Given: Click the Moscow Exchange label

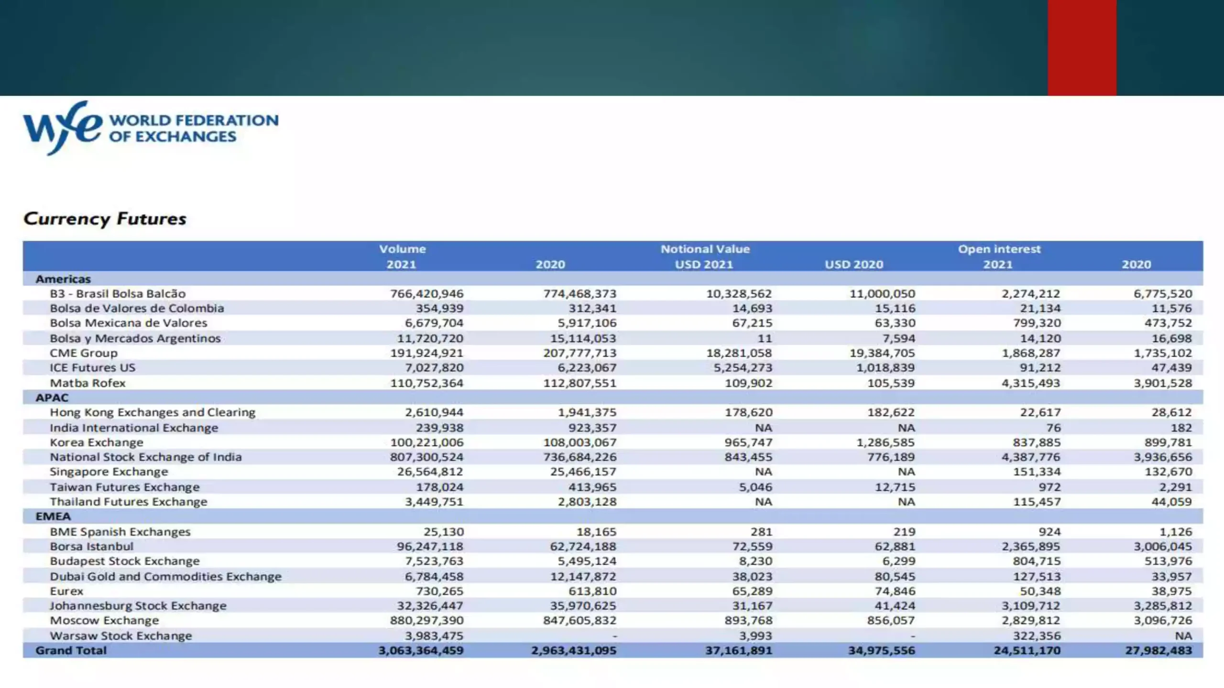Looking at the screenshot, I should 104,621.
